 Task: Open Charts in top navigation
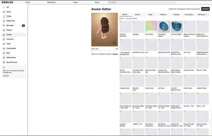pyautogui.click(x=27, y=2)
